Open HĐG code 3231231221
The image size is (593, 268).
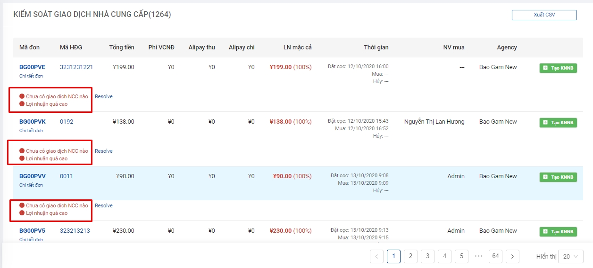point(76,67)
